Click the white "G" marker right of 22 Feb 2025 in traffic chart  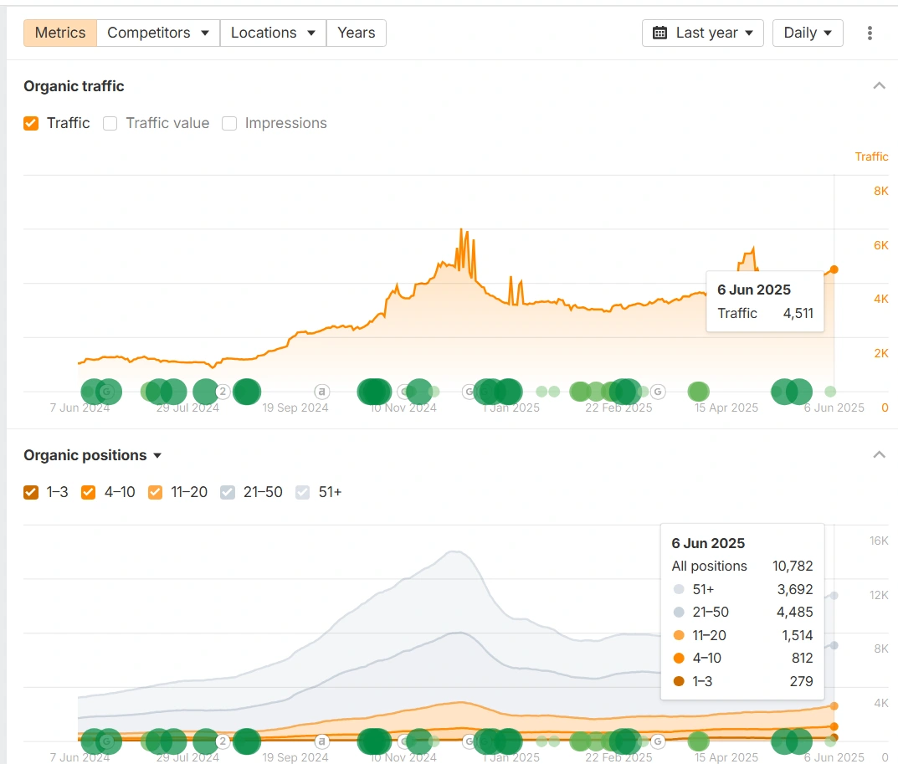pos(658,392)
